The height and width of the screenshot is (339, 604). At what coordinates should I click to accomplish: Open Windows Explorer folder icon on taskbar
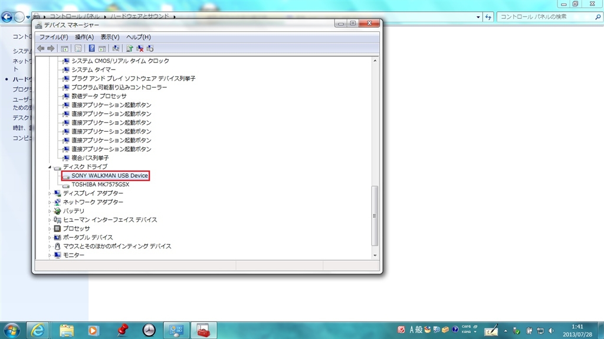pyautogui.click(x=67, y=330)
